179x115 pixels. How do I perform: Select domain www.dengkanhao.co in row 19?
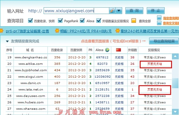point(31,57)
